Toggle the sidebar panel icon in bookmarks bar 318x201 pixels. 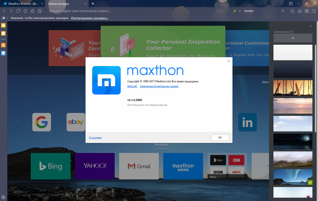click(3, 18)
